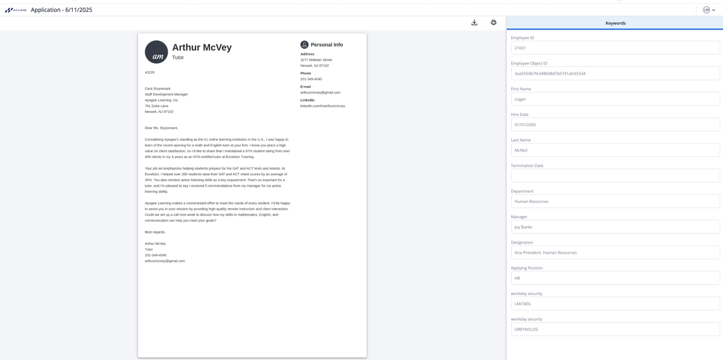723x360 pixels.
Task: Click the Hyland logo
Action: (x=16, y=10)
